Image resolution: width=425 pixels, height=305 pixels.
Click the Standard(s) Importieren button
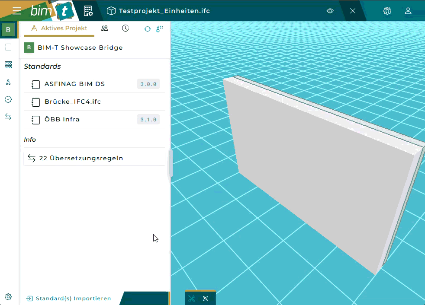tap(68, 298)
